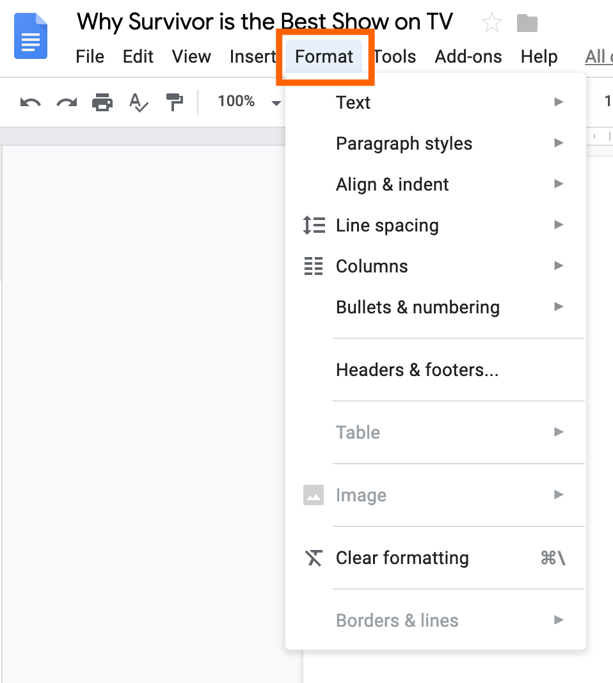Open the Add-ons menu
613x683 pixels.
(x=468, y=57)
